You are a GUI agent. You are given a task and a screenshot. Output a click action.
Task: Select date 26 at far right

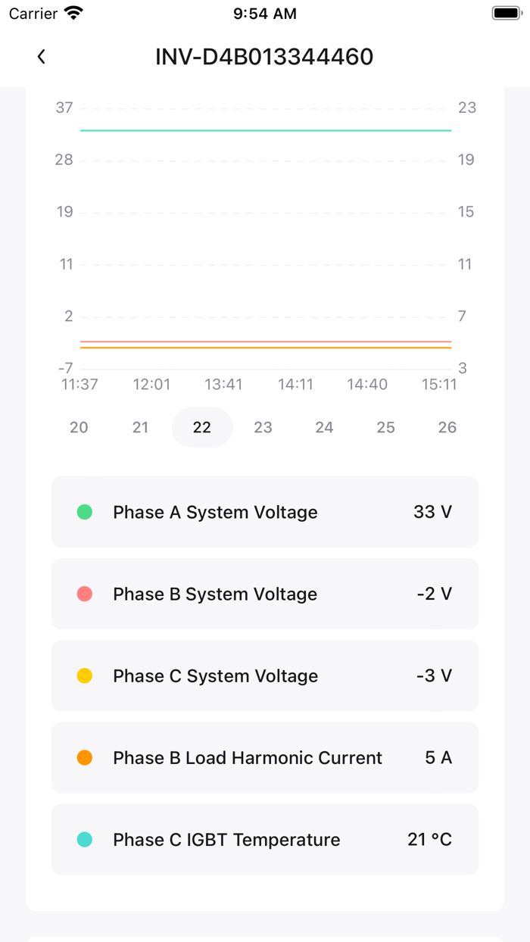tap(447, 427)
